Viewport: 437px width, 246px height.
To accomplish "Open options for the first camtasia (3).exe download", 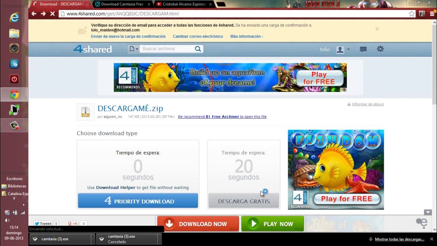I will click(x=93, y=239).
